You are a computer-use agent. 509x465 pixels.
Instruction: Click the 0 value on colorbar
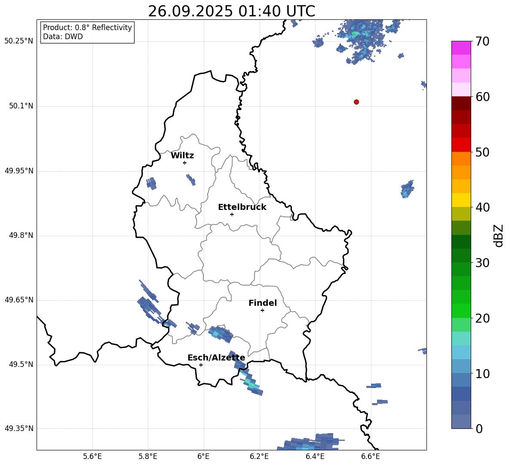tap(479, 428)
